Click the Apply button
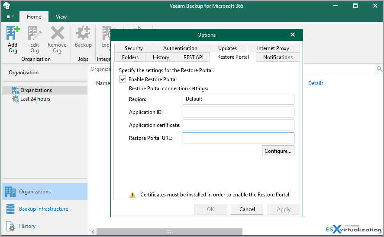 pos(284,209)
